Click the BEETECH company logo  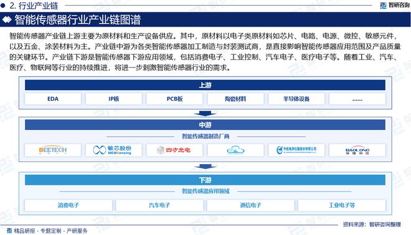(53, 150)
